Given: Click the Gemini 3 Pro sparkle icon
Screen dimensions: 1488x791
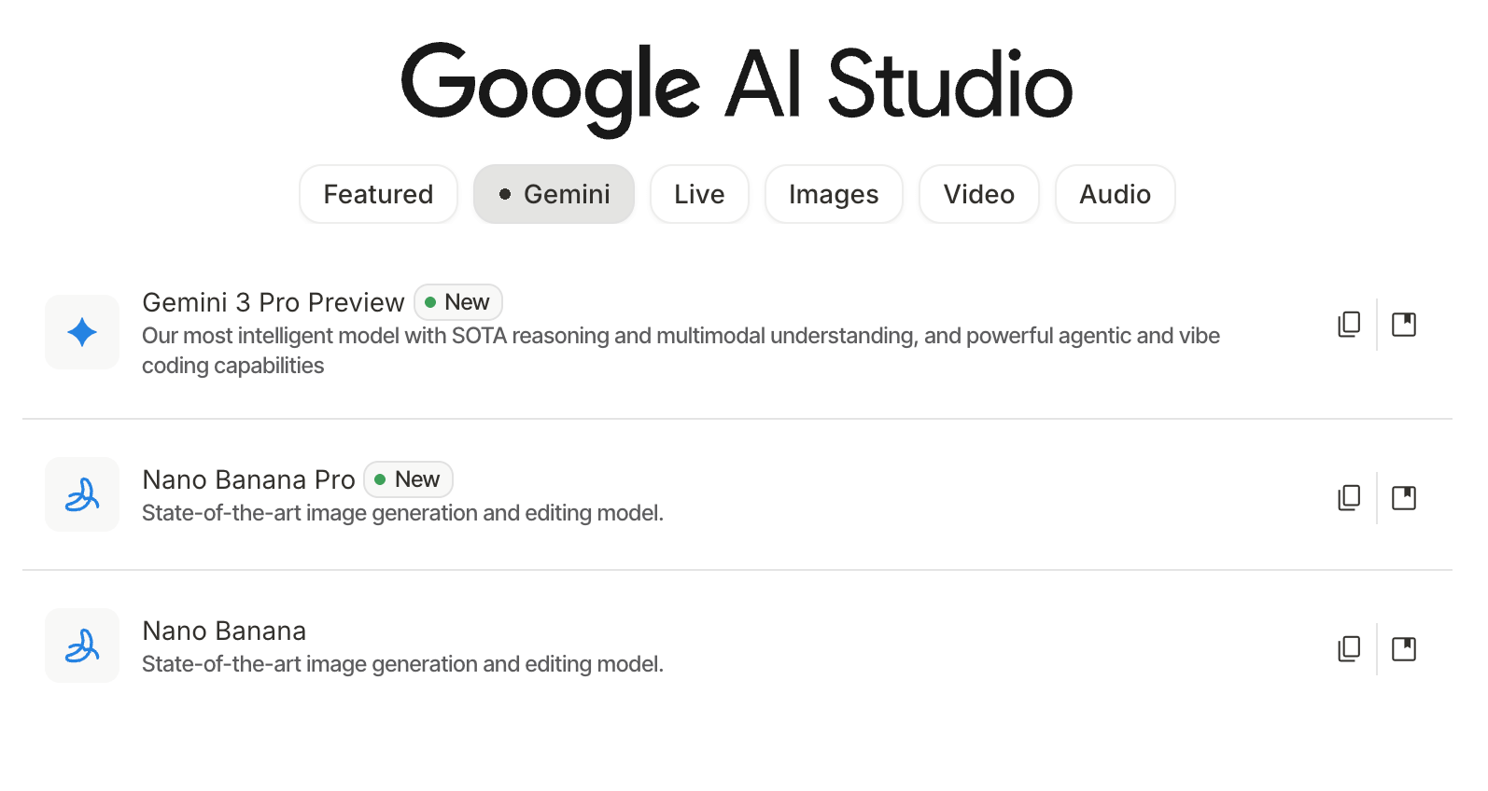Looking at the screenshot, I should click(x=82, y=332).
